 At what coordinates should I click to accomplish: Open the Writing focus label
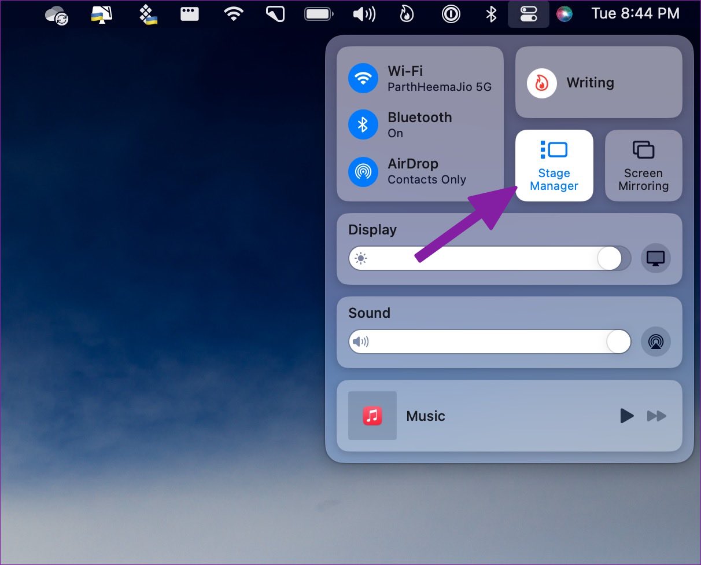click(x=590, y=83)
